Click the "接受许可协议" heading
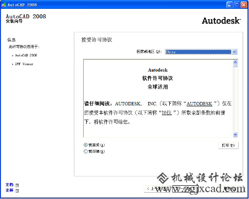 [x=97, y=40]
